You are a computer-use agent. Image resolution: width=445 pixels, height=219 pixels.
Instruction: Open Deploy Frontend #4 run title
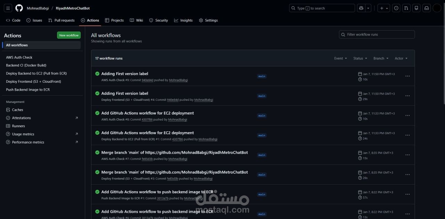point(125,94)
